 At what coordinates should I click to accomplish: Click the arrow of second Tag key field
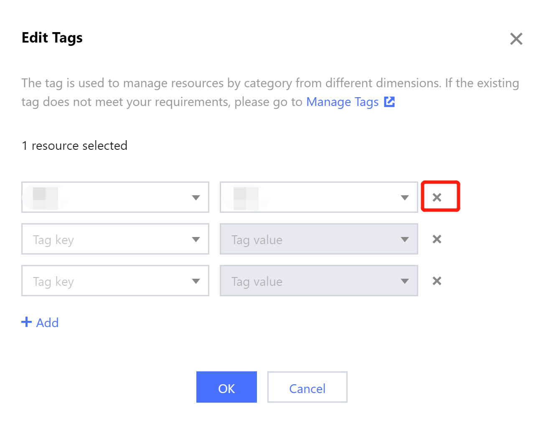(196, 239)
